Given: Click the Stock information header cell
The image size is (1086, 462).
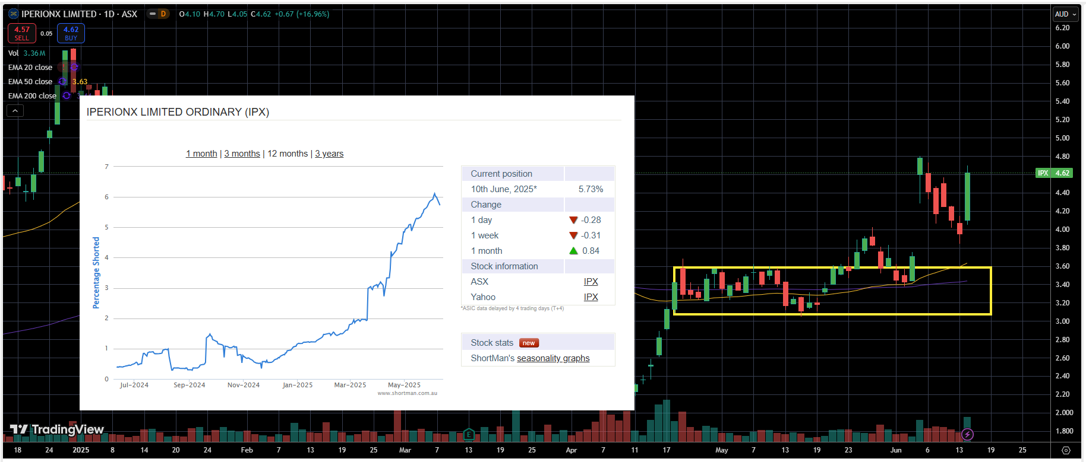Looking at the screenshot, I should pyautogui.click(x=513, y=266).
